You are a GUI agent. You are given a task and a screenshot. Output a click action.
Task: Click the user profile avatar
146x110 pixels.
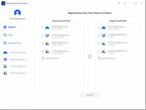[17, 13]
